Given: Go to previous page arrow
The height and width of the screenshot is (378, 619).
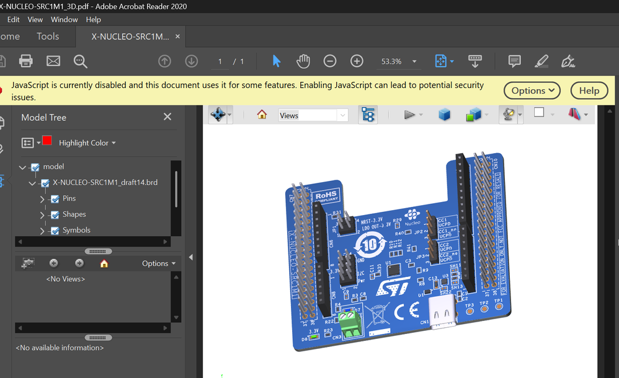Looking at the screenshot, I should click(164, 61).
